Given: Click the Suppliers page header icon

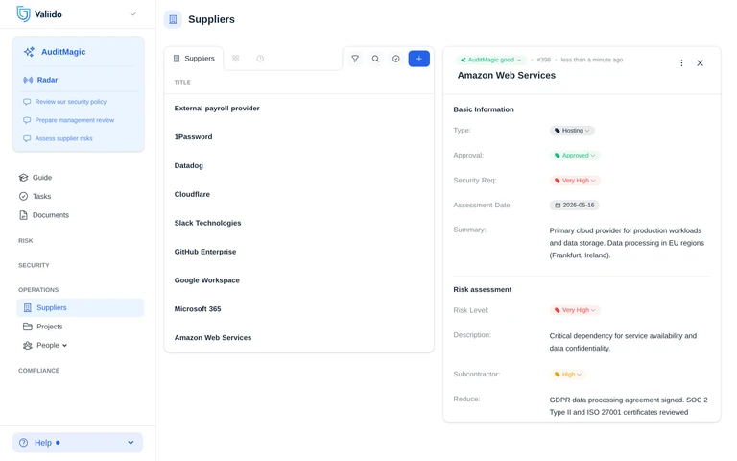Looking at the screenshot, I should (173, 19).
